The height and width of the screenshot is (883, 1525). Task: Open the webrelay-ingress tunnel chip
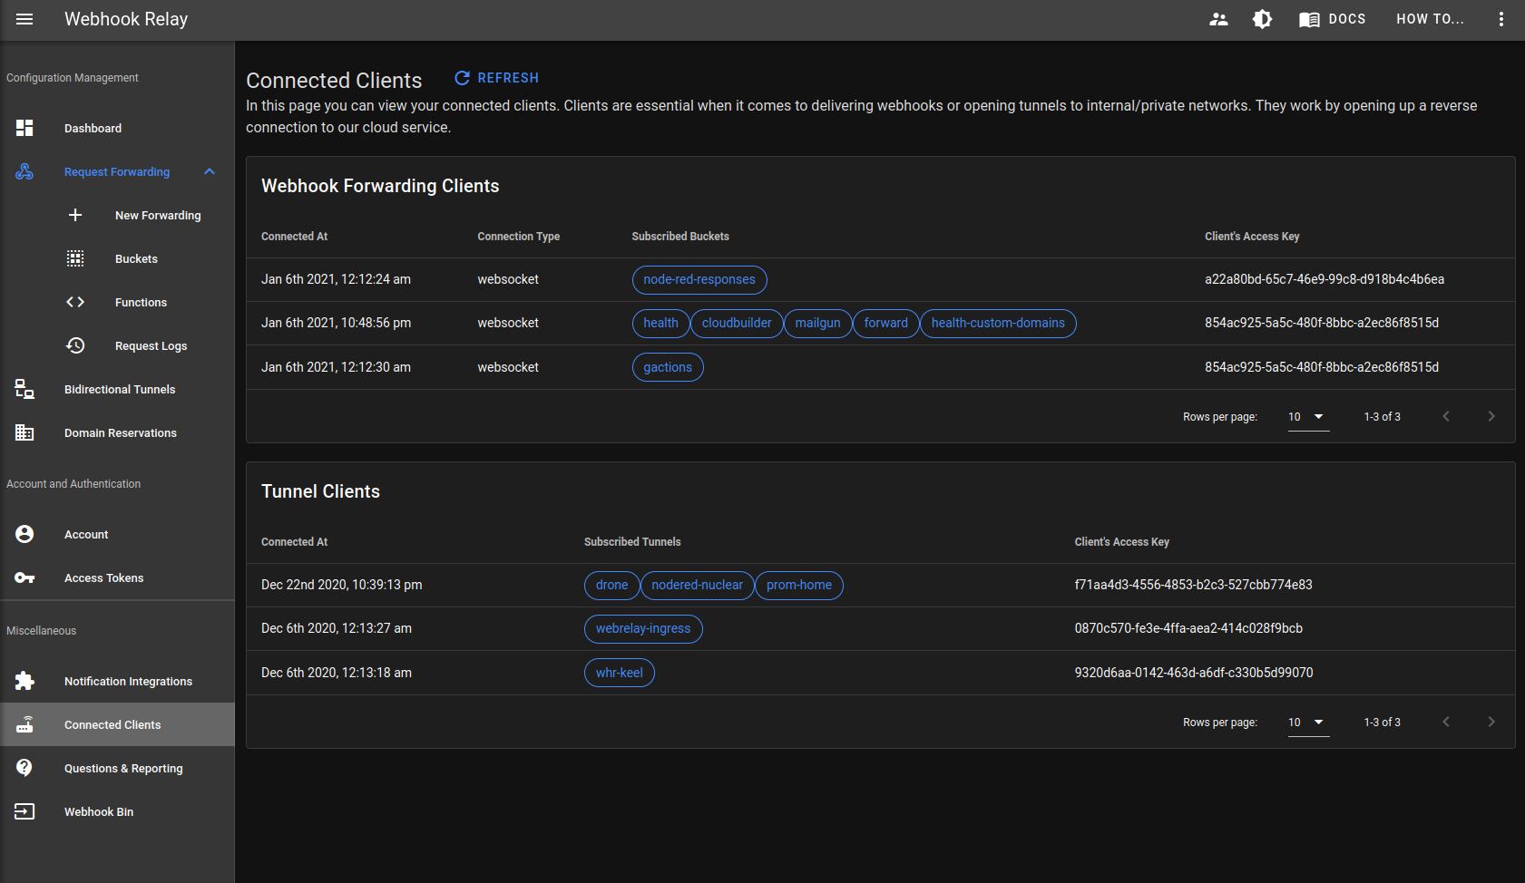pyautogui.click(x=643, y=628)
